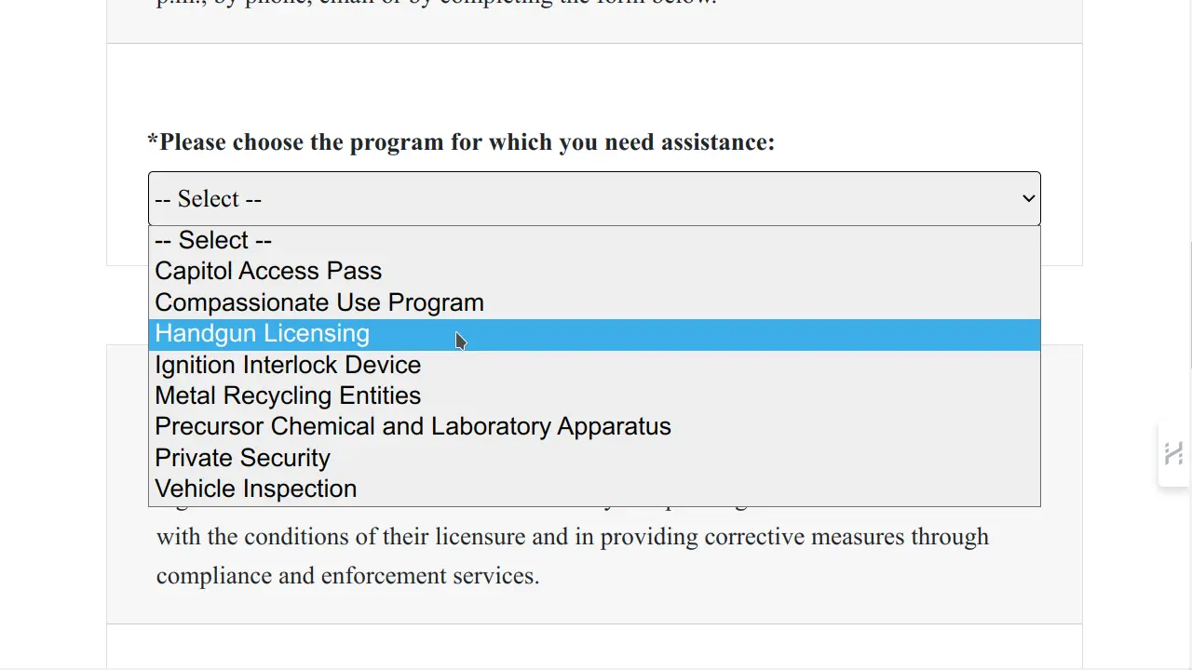Choose Metal Recycling Entities option
1192x670 pixels.
coord(288,395)
